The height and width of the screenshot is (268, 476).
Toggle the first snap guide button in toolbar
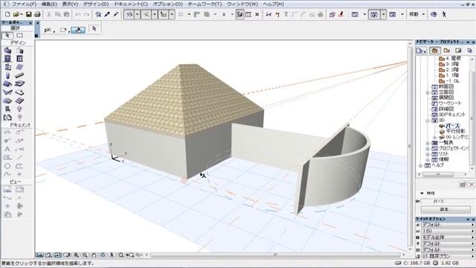129,14
